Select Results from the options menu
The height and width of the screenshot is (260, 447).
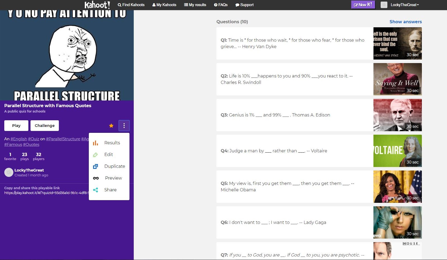109,143
